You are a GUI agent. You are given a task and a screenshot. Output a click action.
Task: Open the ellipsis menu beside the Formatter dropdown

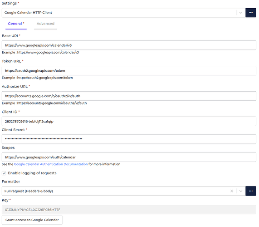point(250,191)
